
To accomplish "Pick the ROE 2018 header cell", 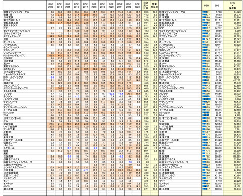I will [94, 5].
